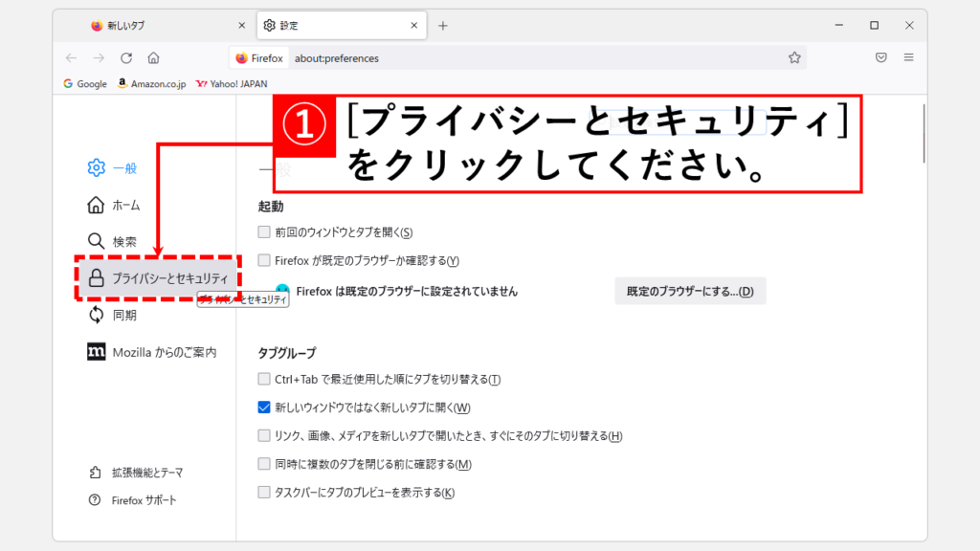Click the 既定のブラウザーにする button
Viewport: 980px width, 551px height.
pos(689,291)
